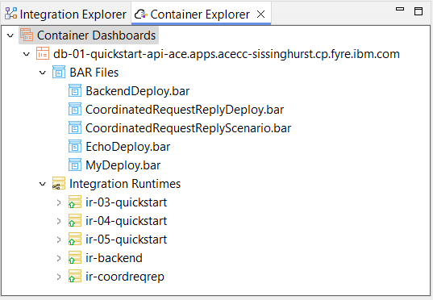Click the EchoDeploy.bar file icon
The image size is (433, 300).
(x=75, y=146)
